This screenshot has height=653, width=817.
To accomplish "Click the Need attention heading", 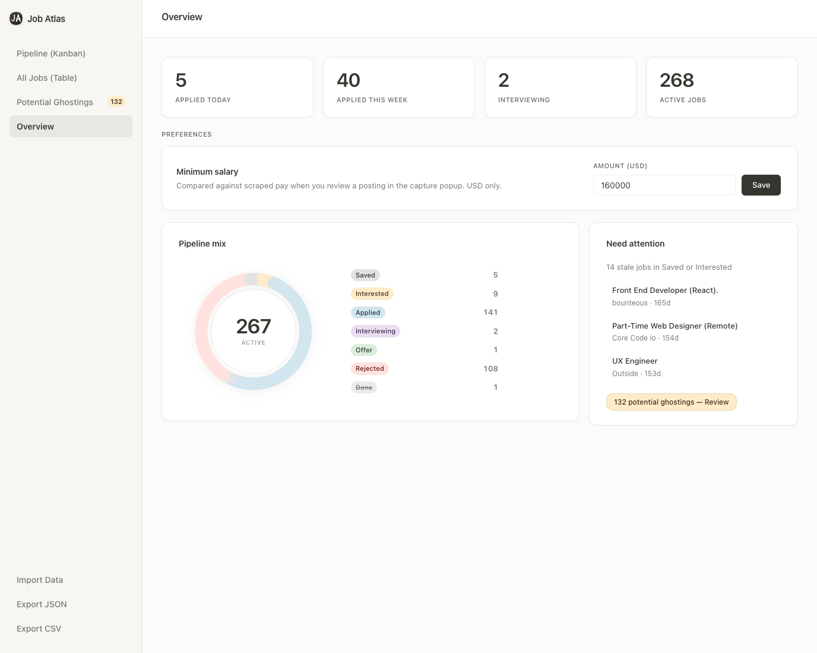I will click(635, 244).
